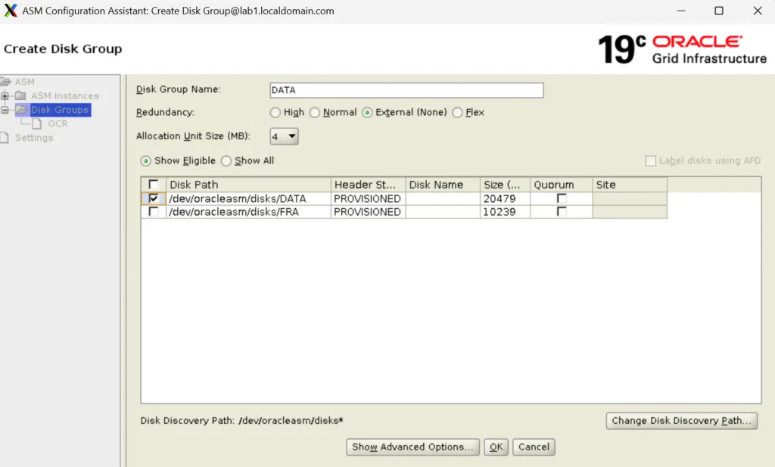Screen dimensions: 775x467
Task: Select Settings tree item
Action: coord(33,138)
